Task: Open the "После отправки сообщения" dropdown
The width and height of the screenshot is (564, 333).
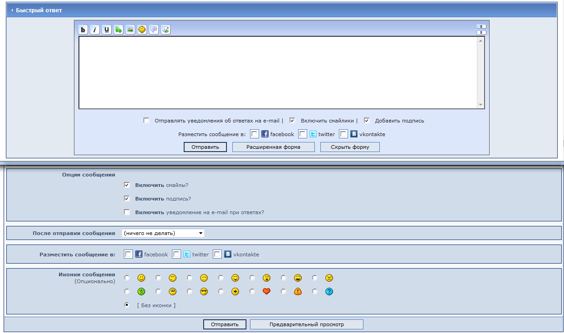Action: pos(163,233)
